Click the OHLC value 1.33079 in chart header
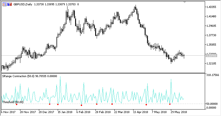 pyautogui.click(x=60, y=4)
